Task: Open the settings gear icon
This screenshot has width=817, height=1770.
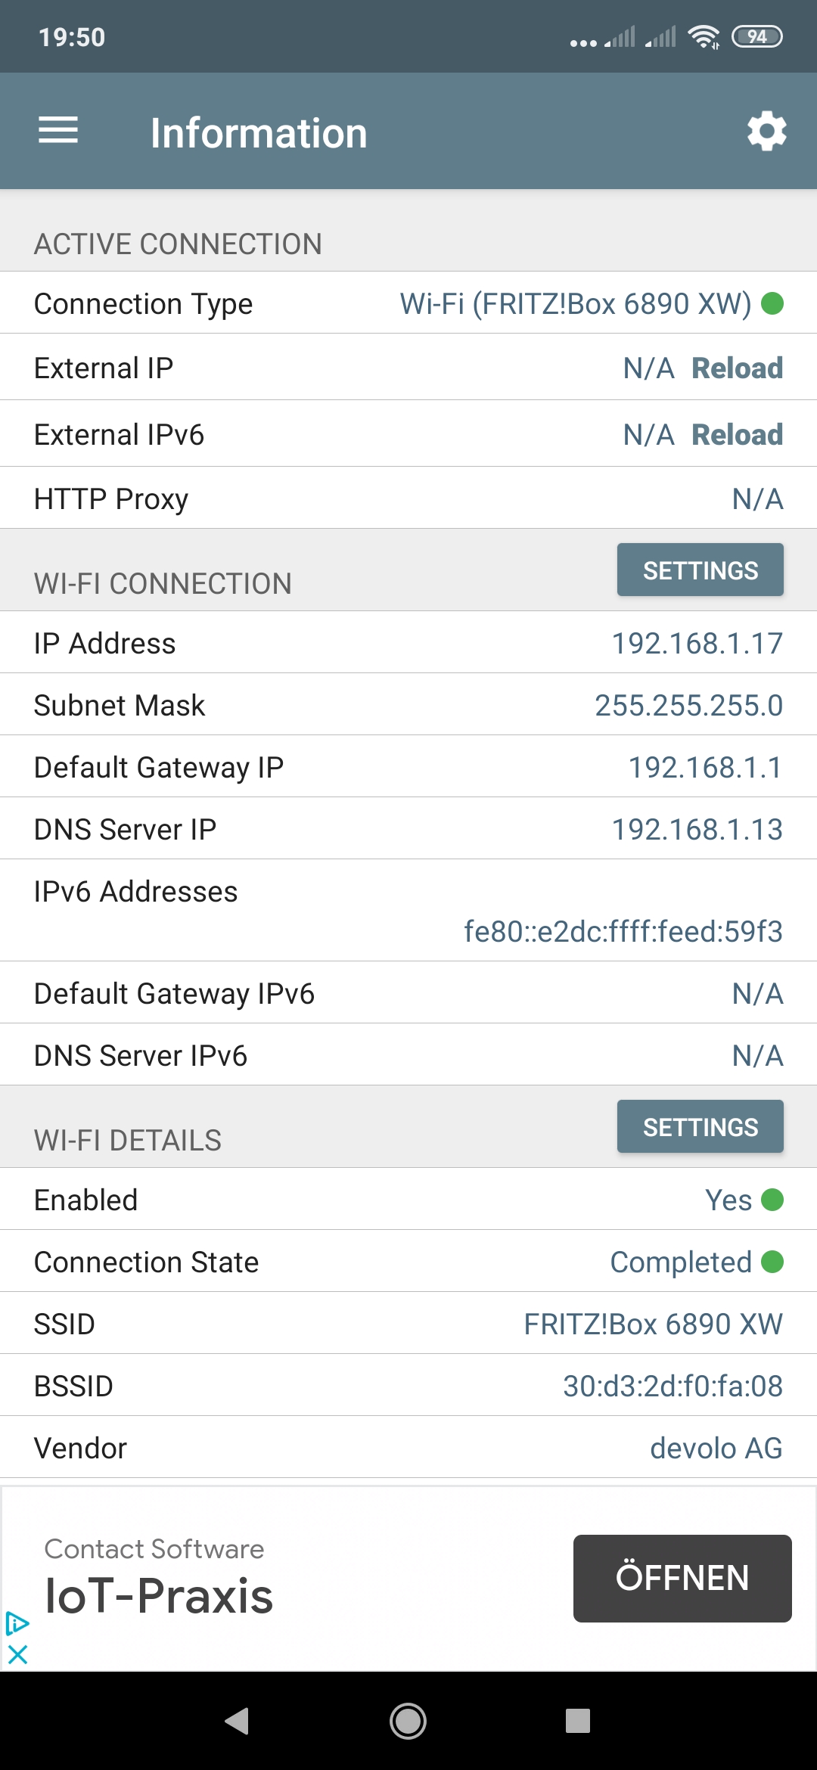Action: click(766, 132)
